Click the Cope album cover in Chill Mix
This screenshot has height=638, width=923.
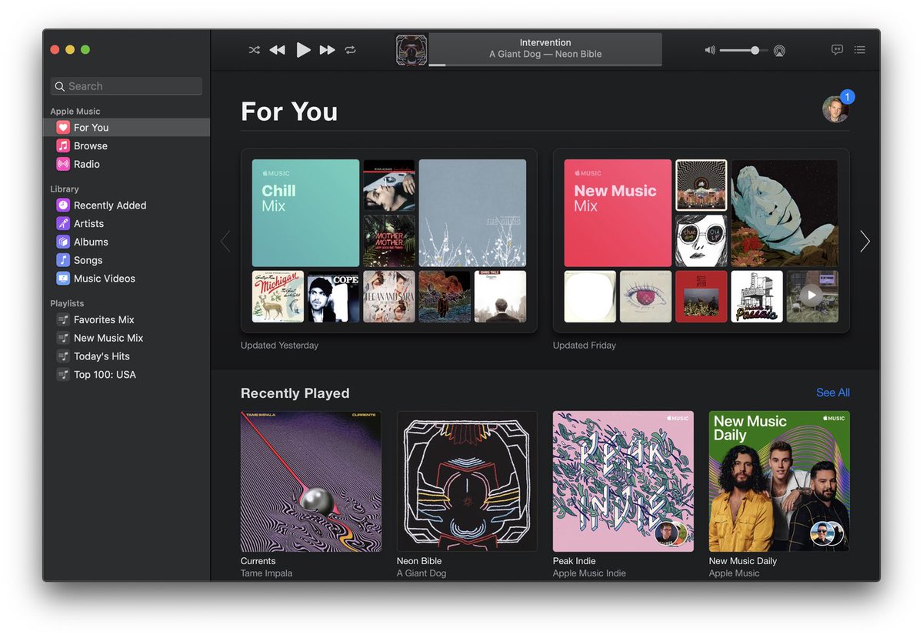[333, 296]
